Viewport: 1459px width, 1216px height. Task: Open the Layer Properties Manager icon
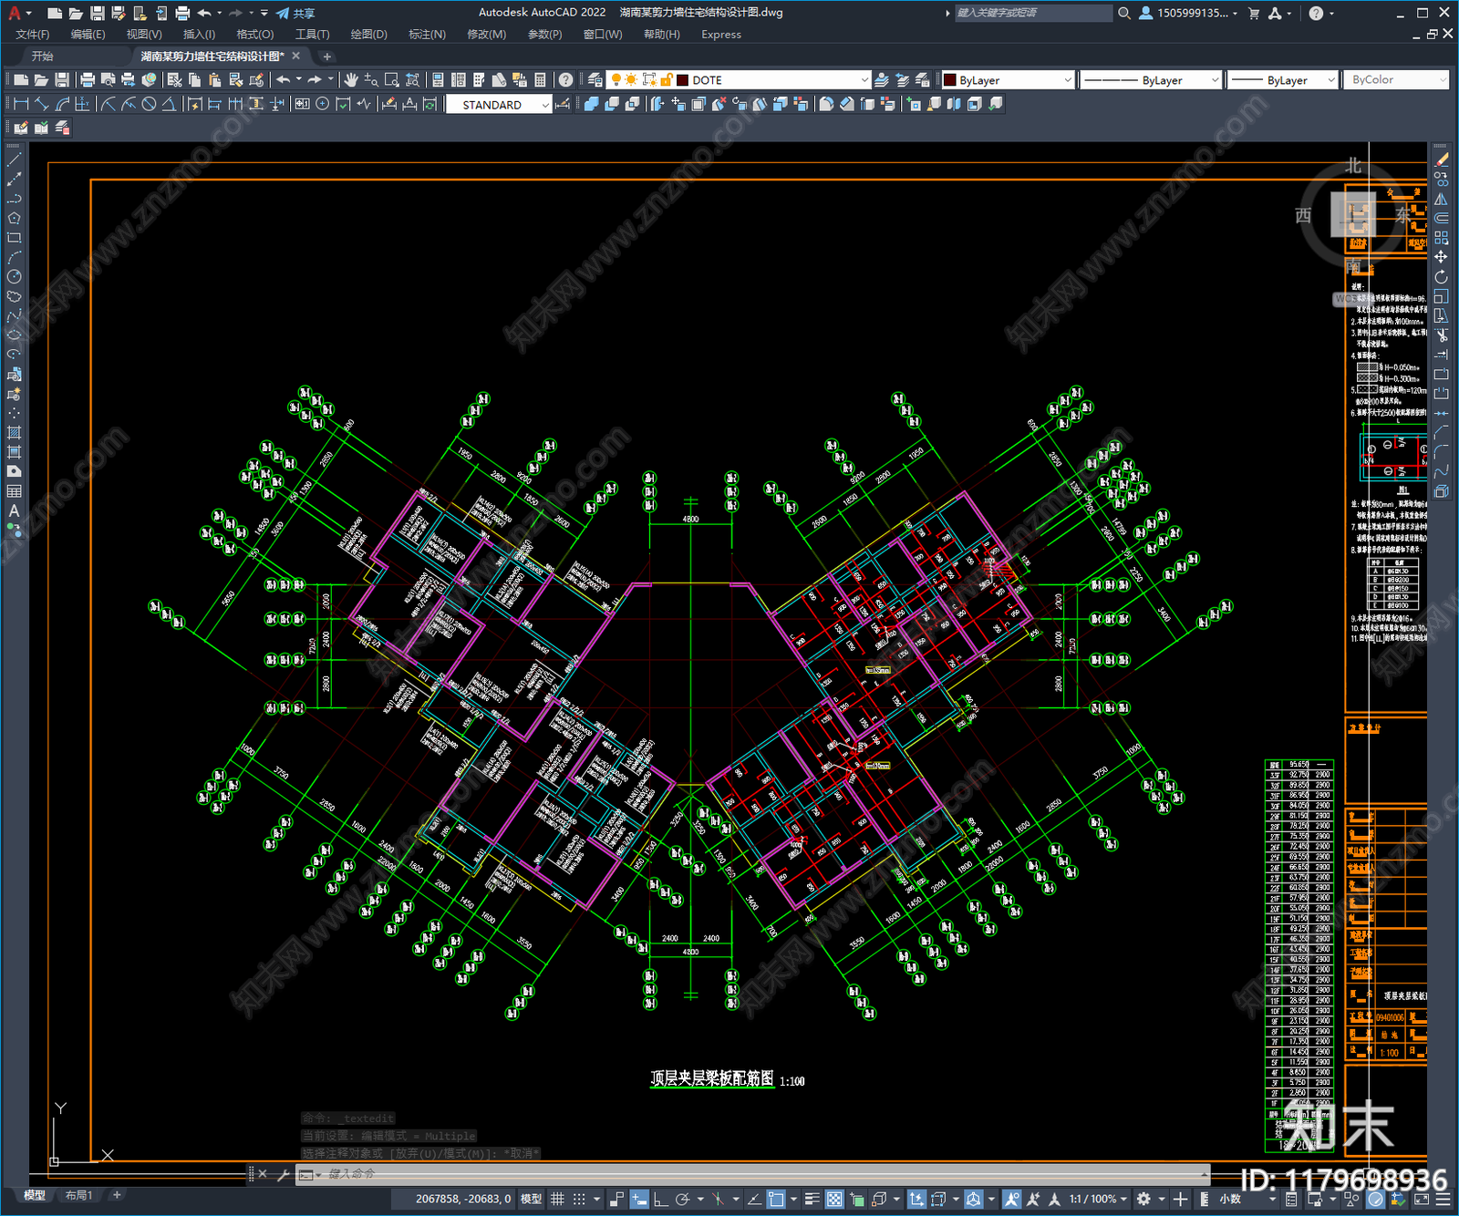(595, 80)
